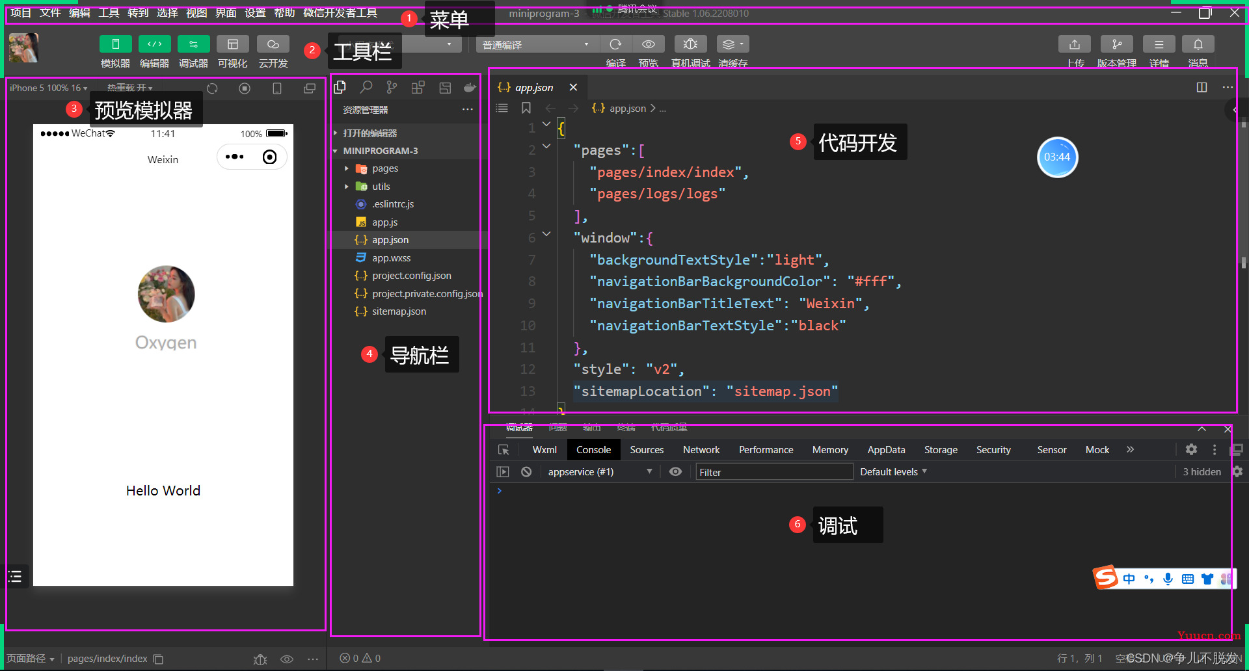Collapse the code fold at line 6

(x=546, y=234)
